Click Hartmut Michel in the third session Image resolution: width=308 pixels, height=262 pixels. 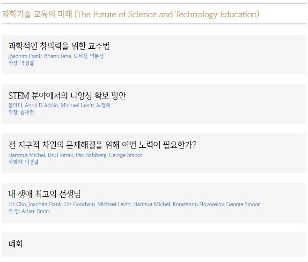click(x=27, y=155)
